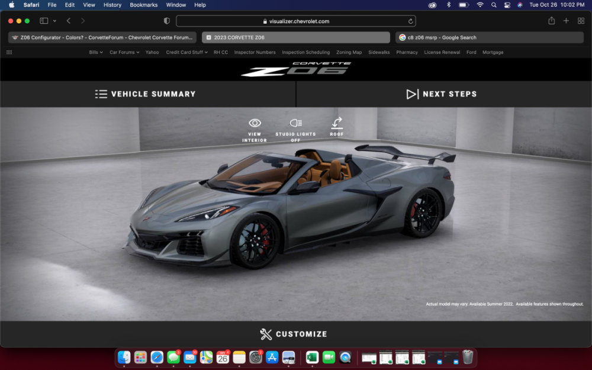This screenshot has width=592, height=370.
Task: Open the Inspector Numbers bookmark
Action: click(255, 53)
